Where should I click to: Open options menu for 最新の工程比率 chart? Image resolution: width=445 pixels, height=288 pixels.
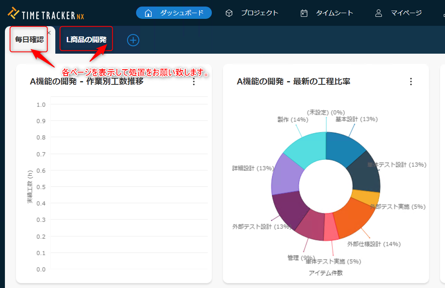pos(411,82)
